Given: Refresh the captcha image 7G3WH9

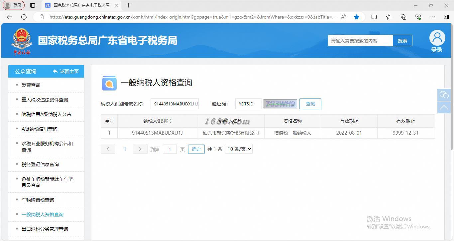Looking at the screenshot, I should coord(280,104).
